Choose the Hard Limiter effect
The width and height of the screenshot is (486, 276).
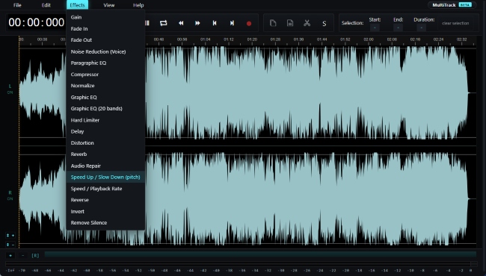[105, 120]
